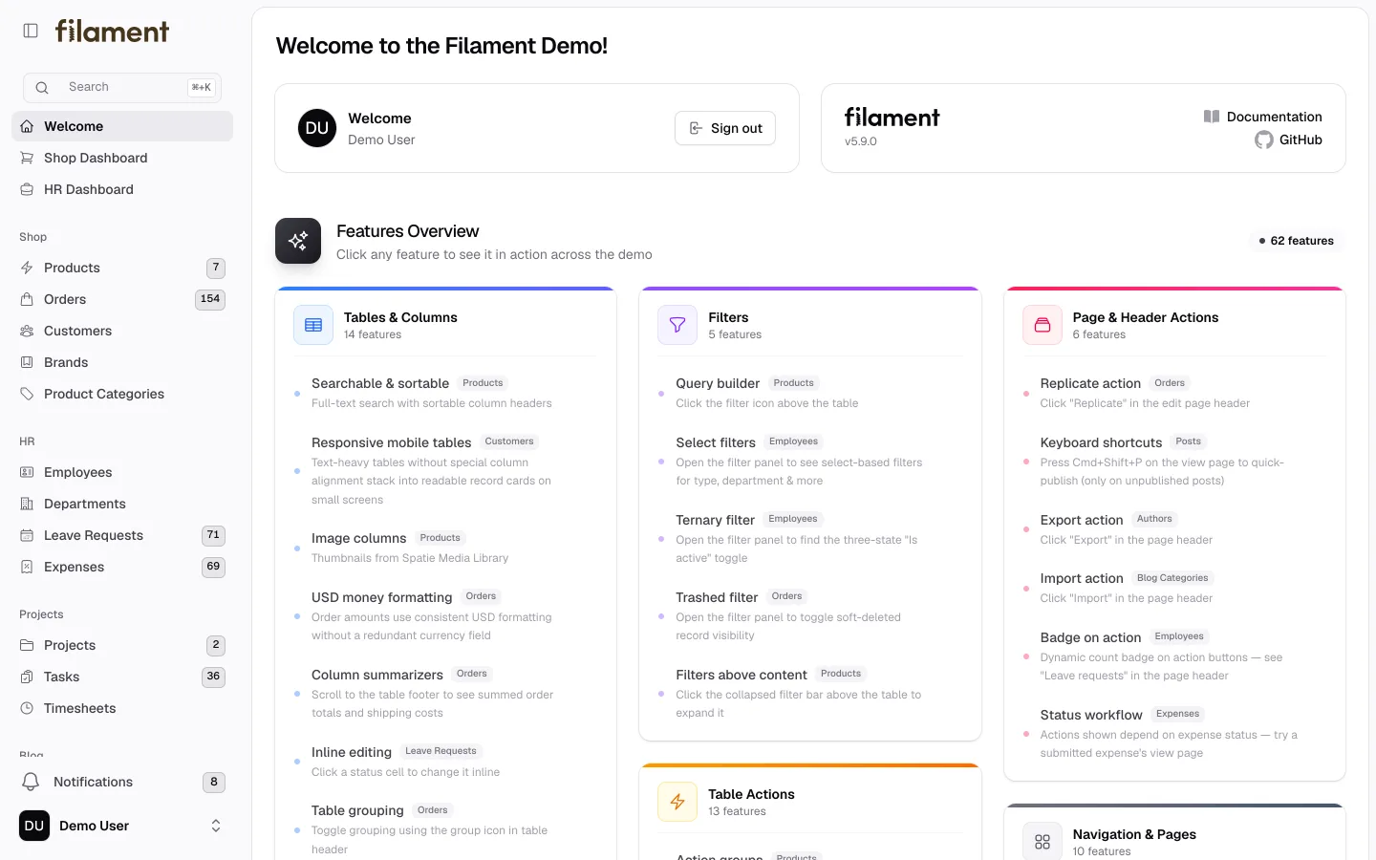Focus the sidebar Search field
The height and width of the screenshot is (860, 1376).
[122, 88]
